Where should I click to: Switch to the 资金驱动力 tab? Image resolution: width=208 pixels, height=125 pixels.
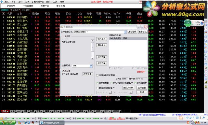(x=15, y=10)
